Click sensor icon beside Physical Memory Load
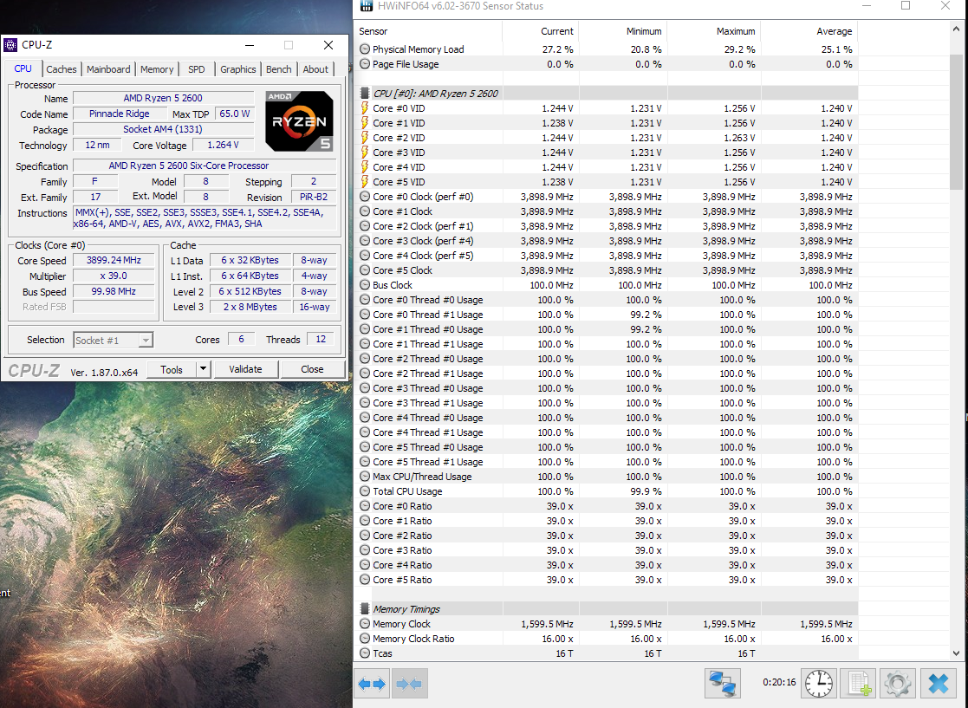 (x=365, y=49)
